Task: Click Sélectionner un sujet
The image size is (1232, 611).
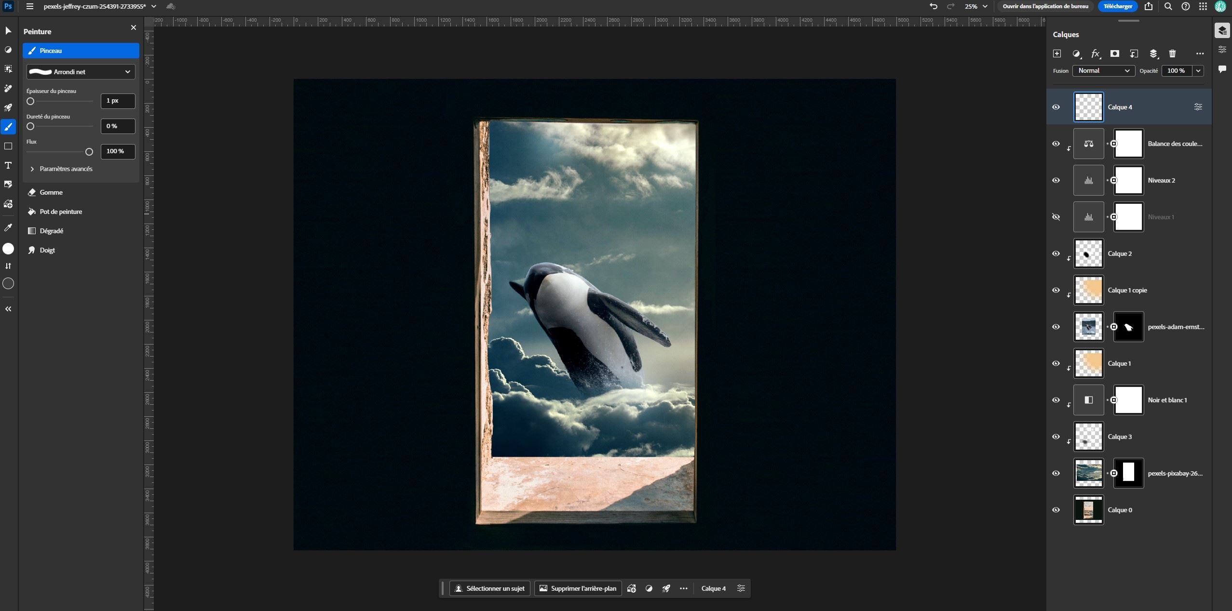Action: tap(490, 588)
